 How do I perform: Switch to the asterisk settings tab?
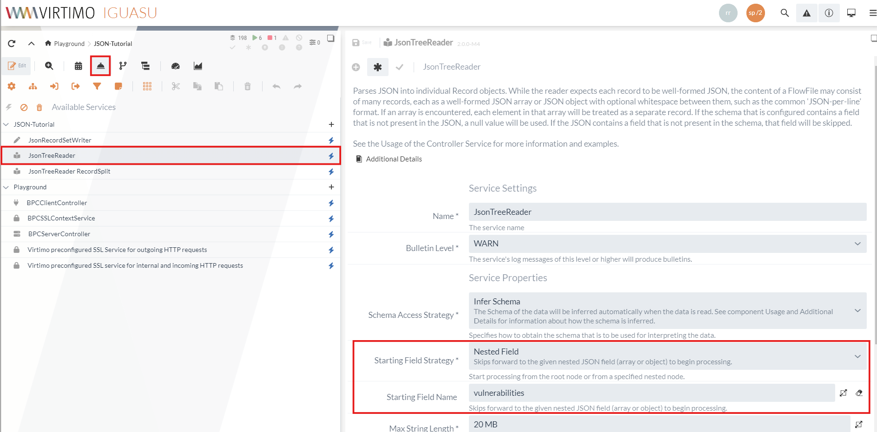click(x=377, y=67)
